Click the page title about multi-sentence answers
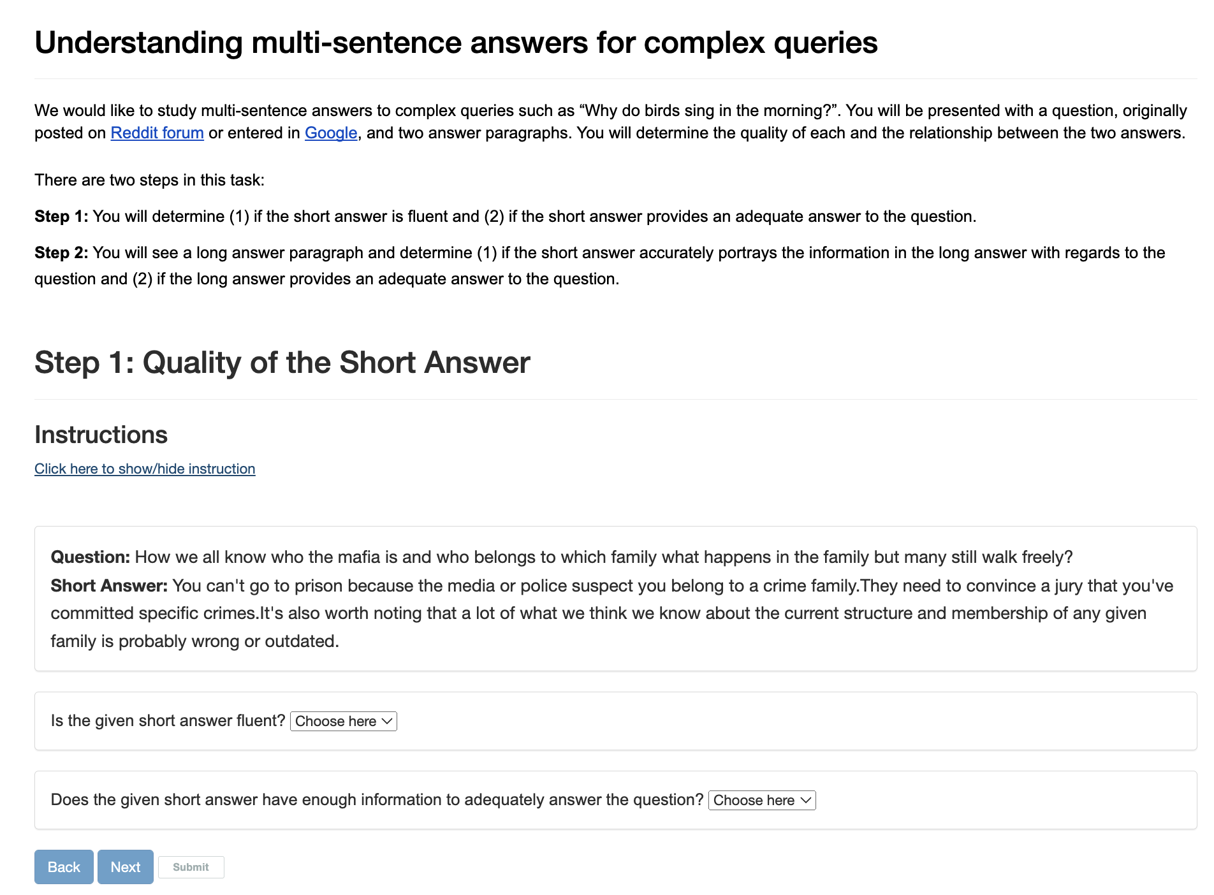 click(455, 43)
